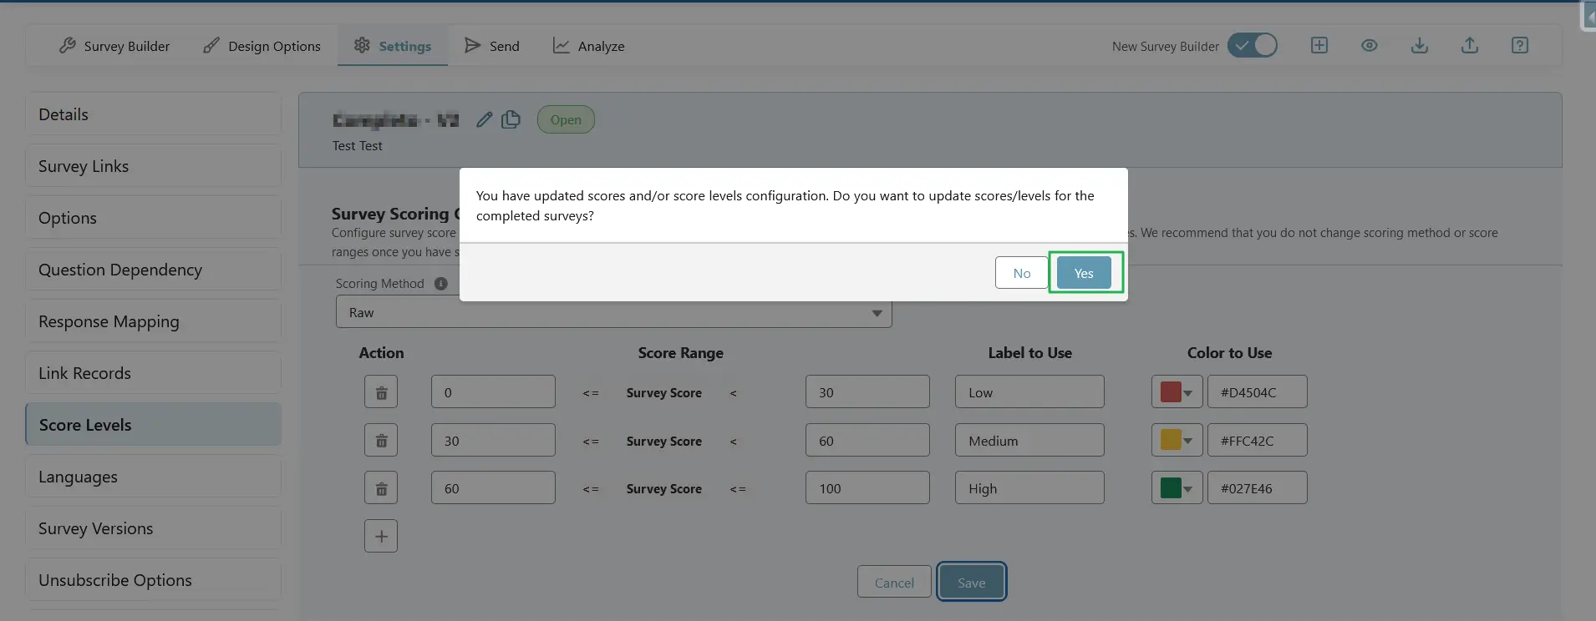The height and width of the screenshot is (621, 1596).
Task: Open color picker dropdown for Low label
Action: [x=1177, y=391]
